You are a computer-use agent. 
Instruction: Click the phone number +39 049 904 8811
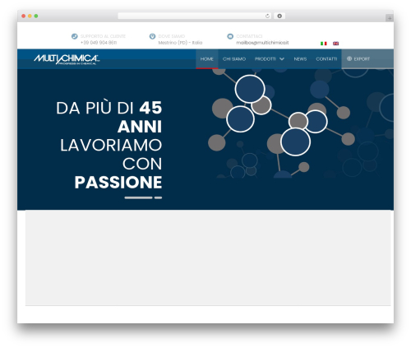[x=99, y=43]
